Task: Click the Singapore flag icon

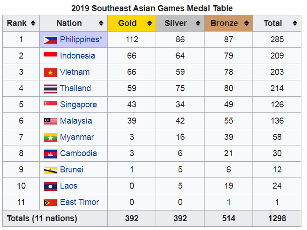Action: pos(50,105)
